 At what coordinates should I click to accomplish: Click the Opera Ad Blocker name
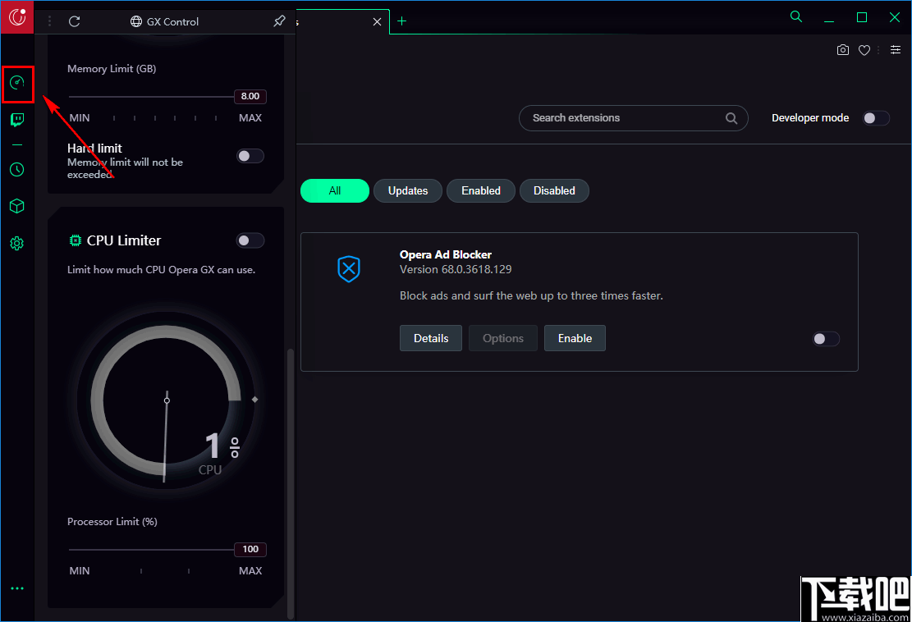446,254
